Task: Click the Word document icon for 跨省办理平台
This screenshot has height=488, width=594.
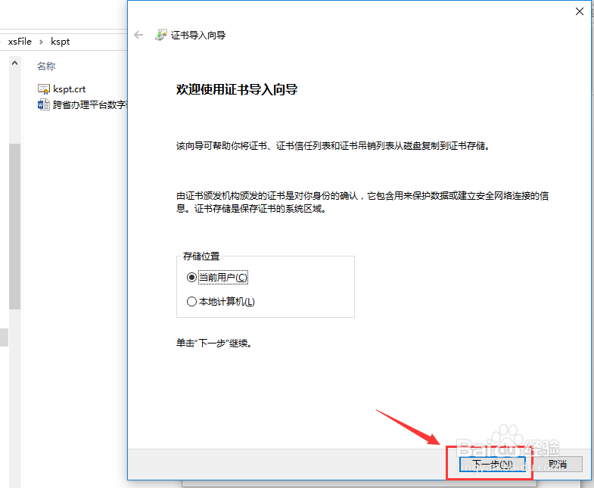Action: tap(44, 104)
